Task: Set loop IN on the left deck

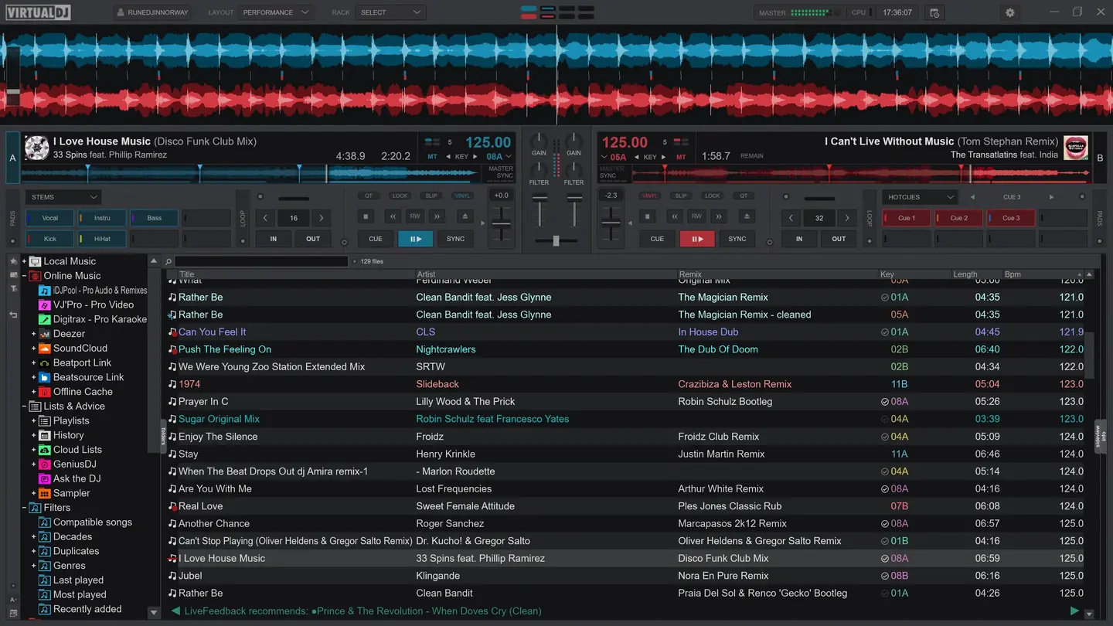Action: [x=274, y=239]
